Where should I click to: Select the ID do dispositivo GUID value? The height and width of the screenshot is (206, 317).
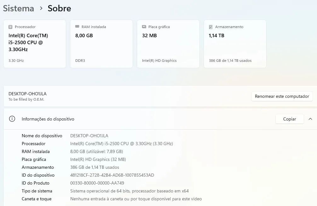point(112,175)
